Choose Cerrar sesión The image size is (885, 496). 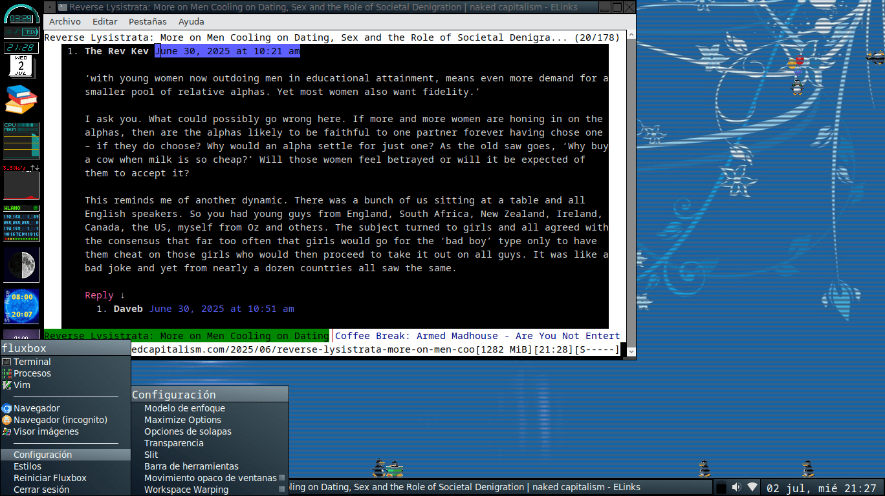pyautogui.click(x=65, y=490)
